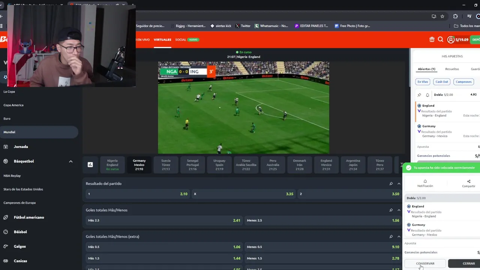Click the Béisbol sidebar icon
This screenshot has height=270, width=480.
point(6,232)
